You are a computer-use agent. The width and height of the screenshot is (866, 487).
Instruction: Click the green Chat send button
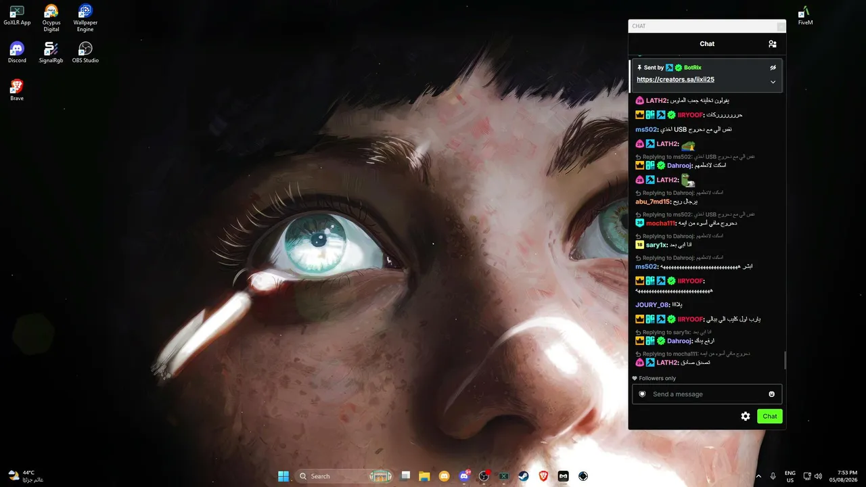(770, 417)
